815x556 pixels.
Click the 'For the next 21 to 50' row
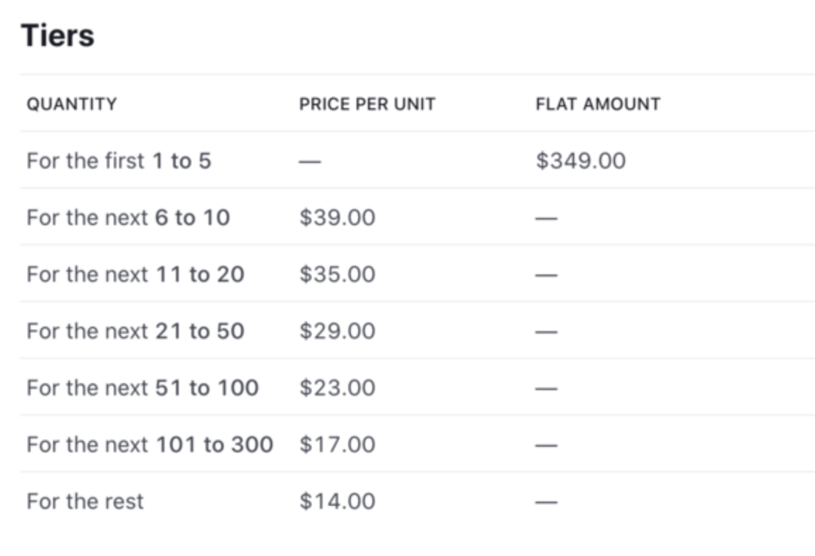coord(417,331)
